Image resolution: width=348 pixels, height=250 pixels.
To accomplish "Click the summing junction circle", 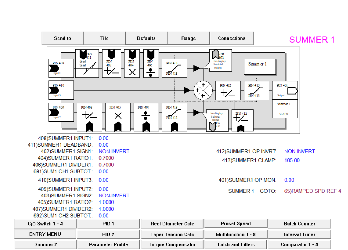I will (203, 90).
